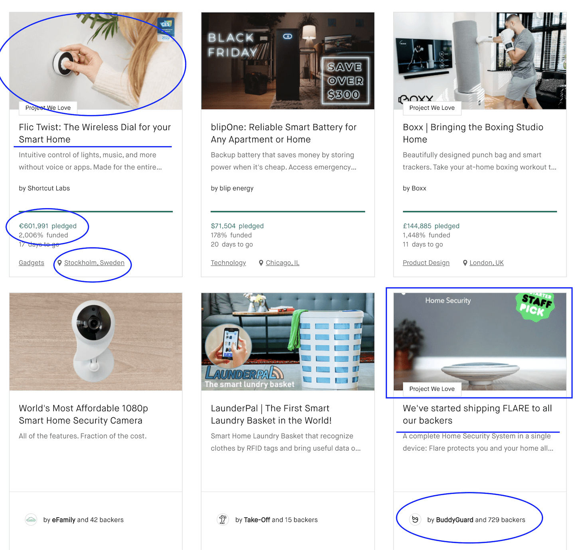The image size is (578, 550).
Task: Open the blipOne Black Friday project image
Action: 288,61
